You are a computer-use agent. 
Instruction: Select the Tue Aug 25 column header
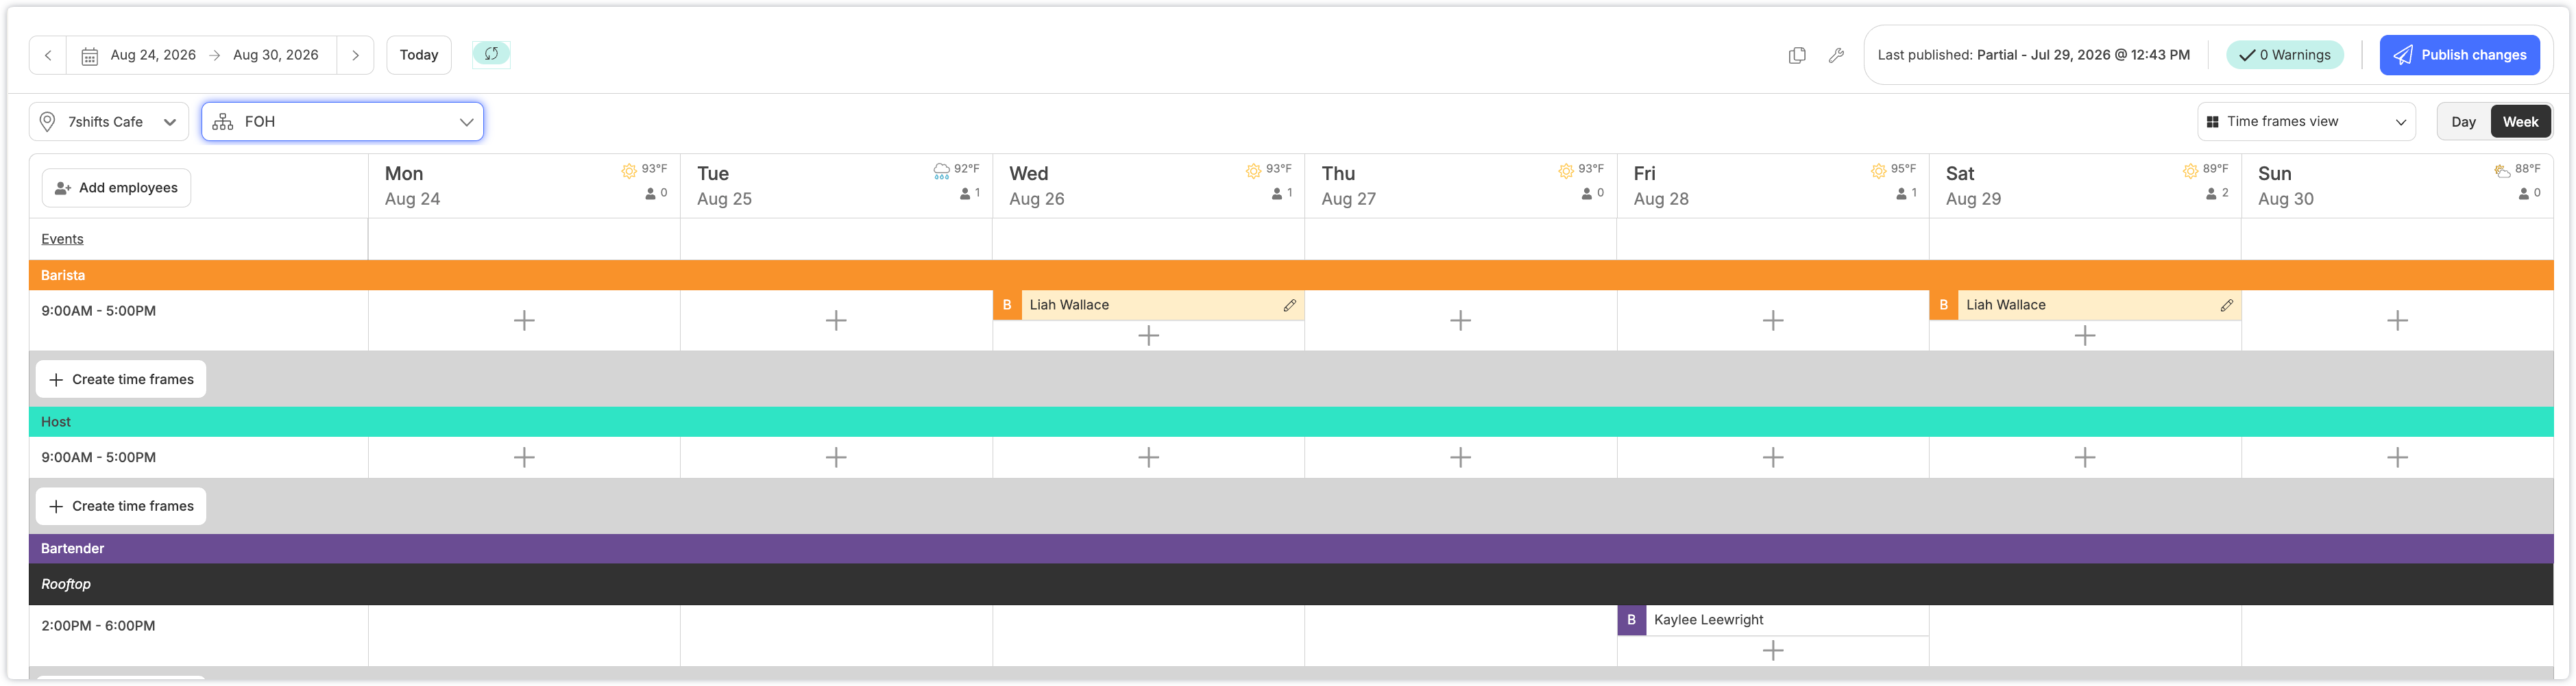(836, 186)
